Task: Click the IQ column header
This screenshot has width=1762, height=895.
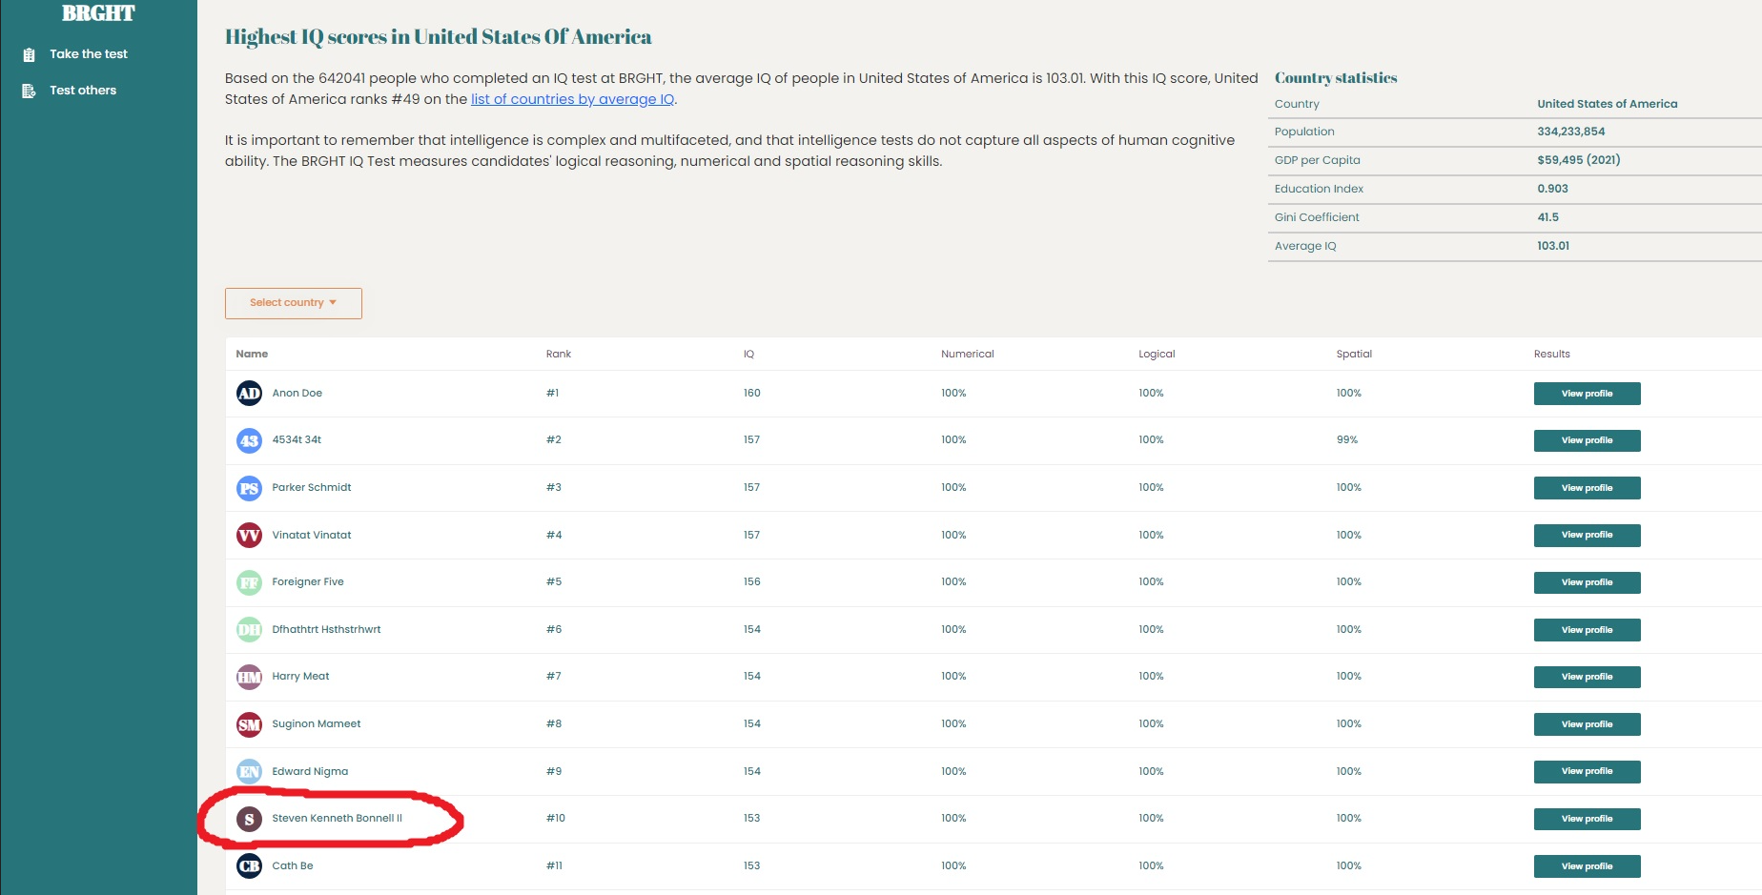Action: [x=749, y=354]
